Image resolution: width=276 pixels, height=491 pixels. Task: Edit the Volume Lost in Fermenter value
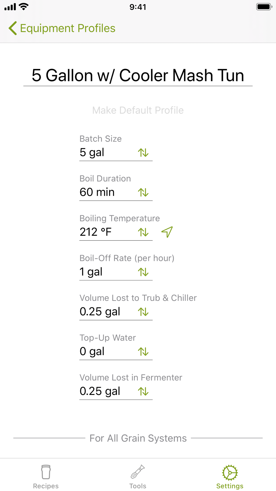tap(108, 391)
